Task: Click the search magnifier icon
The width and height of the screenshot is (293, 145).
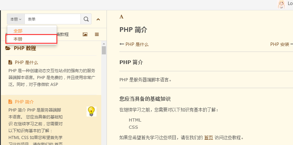Action: (x=86, y=19)
